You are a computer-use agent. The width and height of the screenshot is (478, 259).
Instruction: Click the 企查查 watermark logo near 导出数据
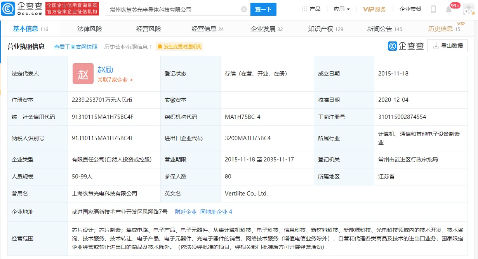[393, 45]
